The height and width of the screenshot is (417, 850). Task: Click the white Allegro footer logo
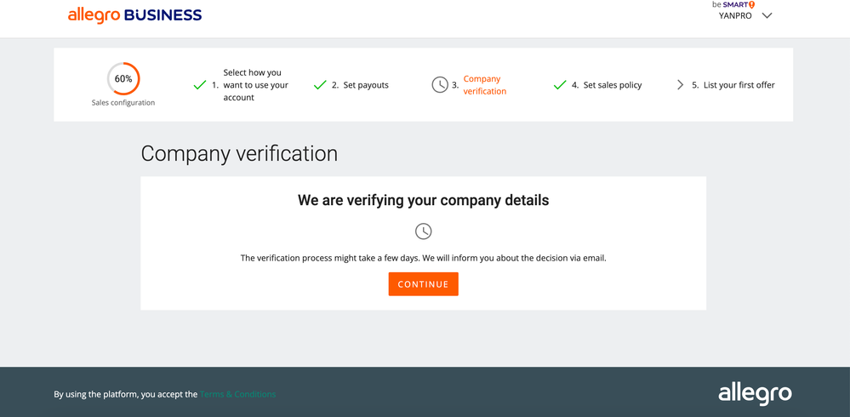point(755,393)
